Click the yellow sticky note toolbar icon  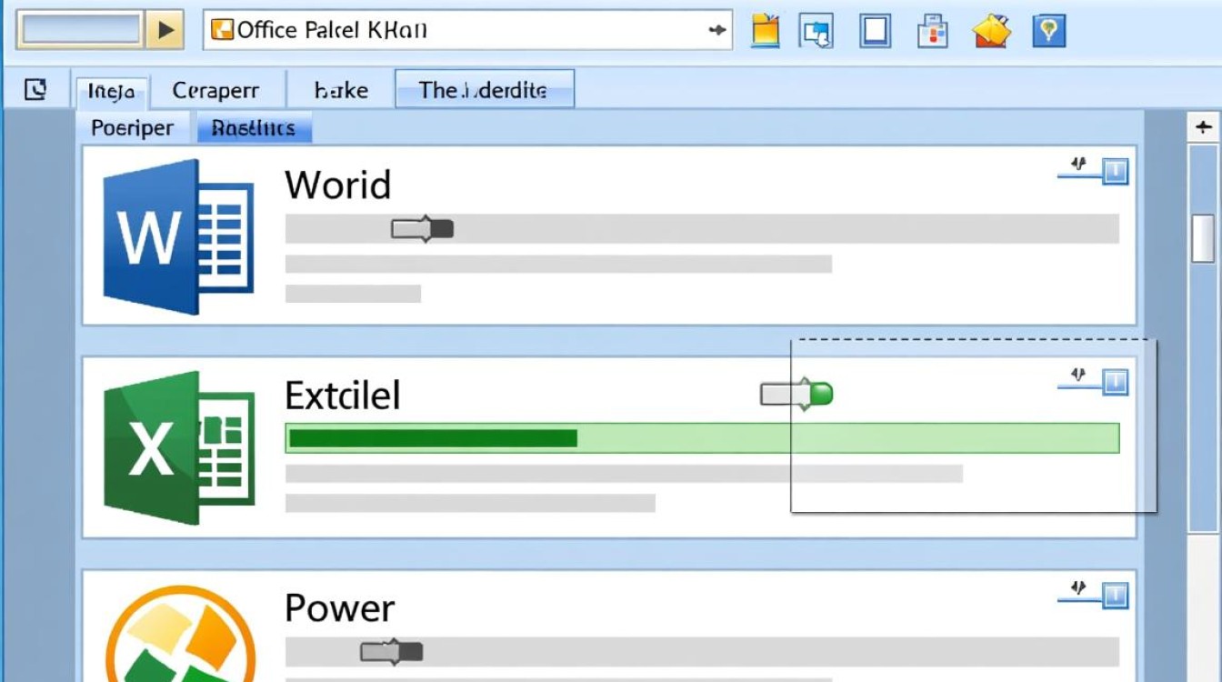click(766, 31)
